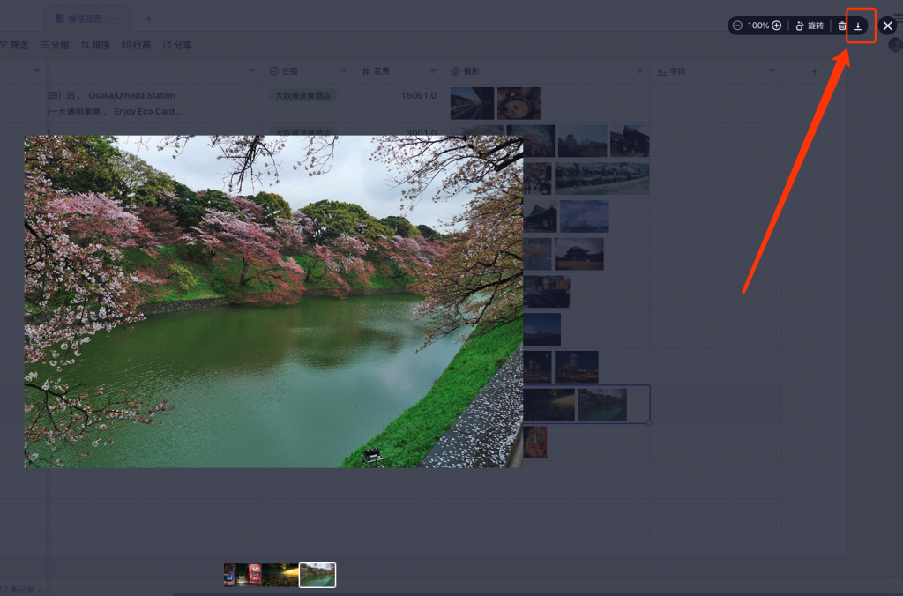Expand the 住宿 column dropdown arrow
This screenshot has width=903, height=596.
pos(343,71)
